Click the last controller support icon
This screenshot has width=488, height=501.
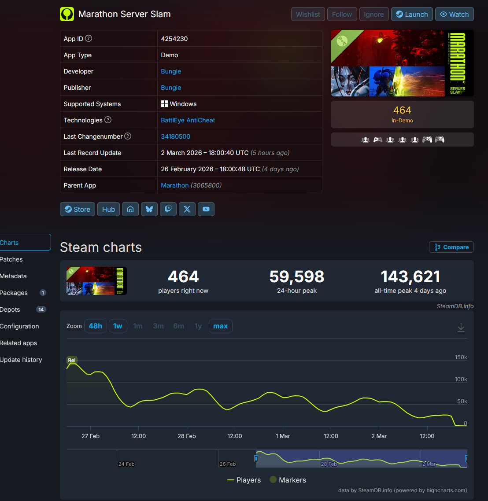pyautogui.click(x=440, y=140)
